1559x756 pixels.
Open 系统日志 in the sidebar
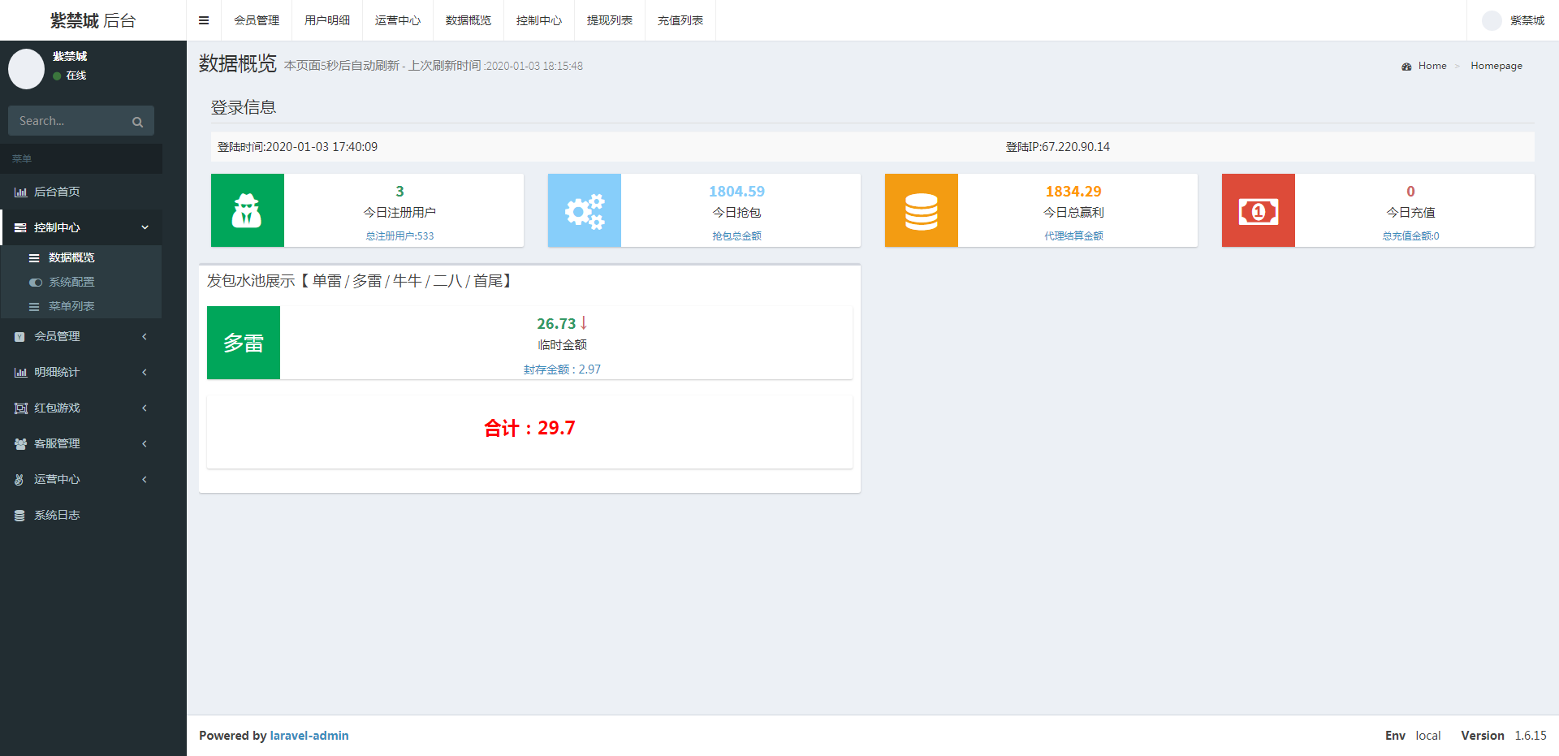click(57, 515)
